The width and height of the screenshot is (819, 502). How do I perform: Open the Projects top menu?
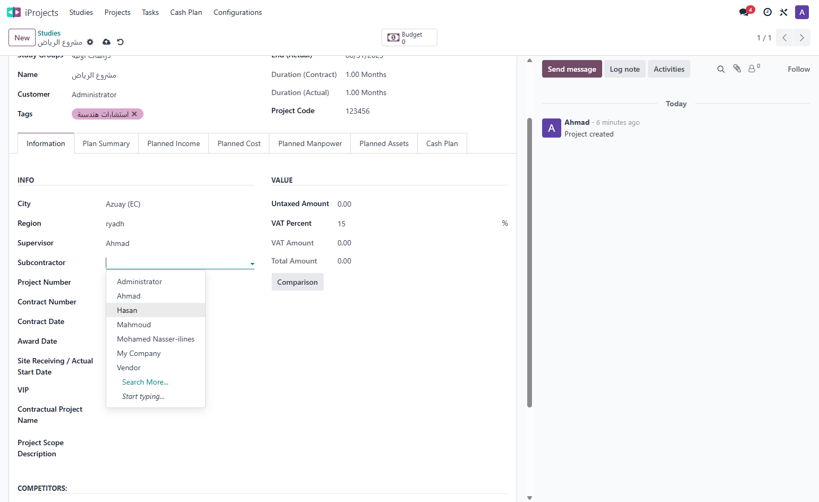[117, 12]
